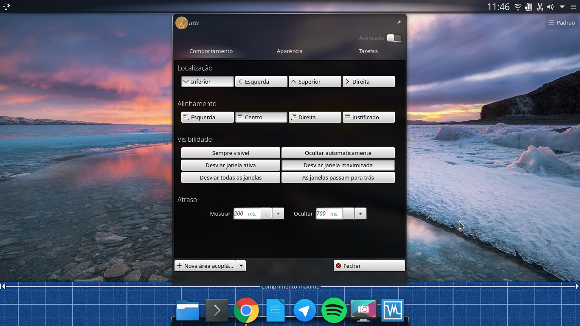Image resolution: width=580 pixels, height=326 pixels.
Task: Activate Sempre visível visibility option
Action: [231, 153]
